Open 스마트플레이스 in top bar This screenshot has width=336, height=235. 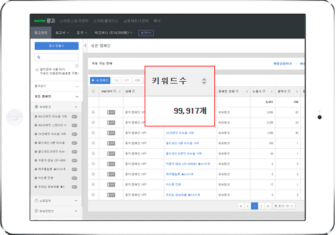tap(106, 20)
